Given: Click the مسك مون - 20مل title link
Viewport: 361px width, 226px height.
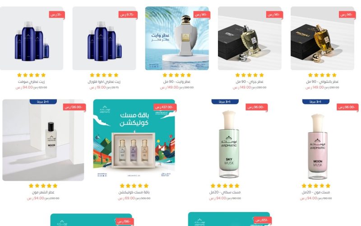Looking at the screenshot, I should pyautogui.click(x=316, y=192).
